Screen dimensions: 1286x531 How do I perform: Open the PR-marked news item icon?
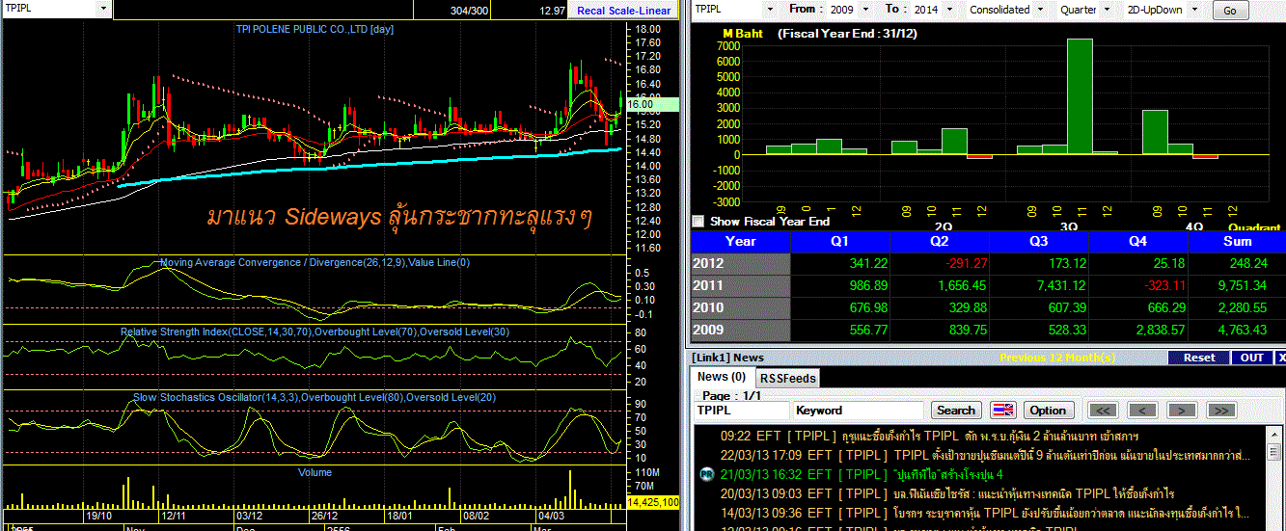[x=705, y=474]
